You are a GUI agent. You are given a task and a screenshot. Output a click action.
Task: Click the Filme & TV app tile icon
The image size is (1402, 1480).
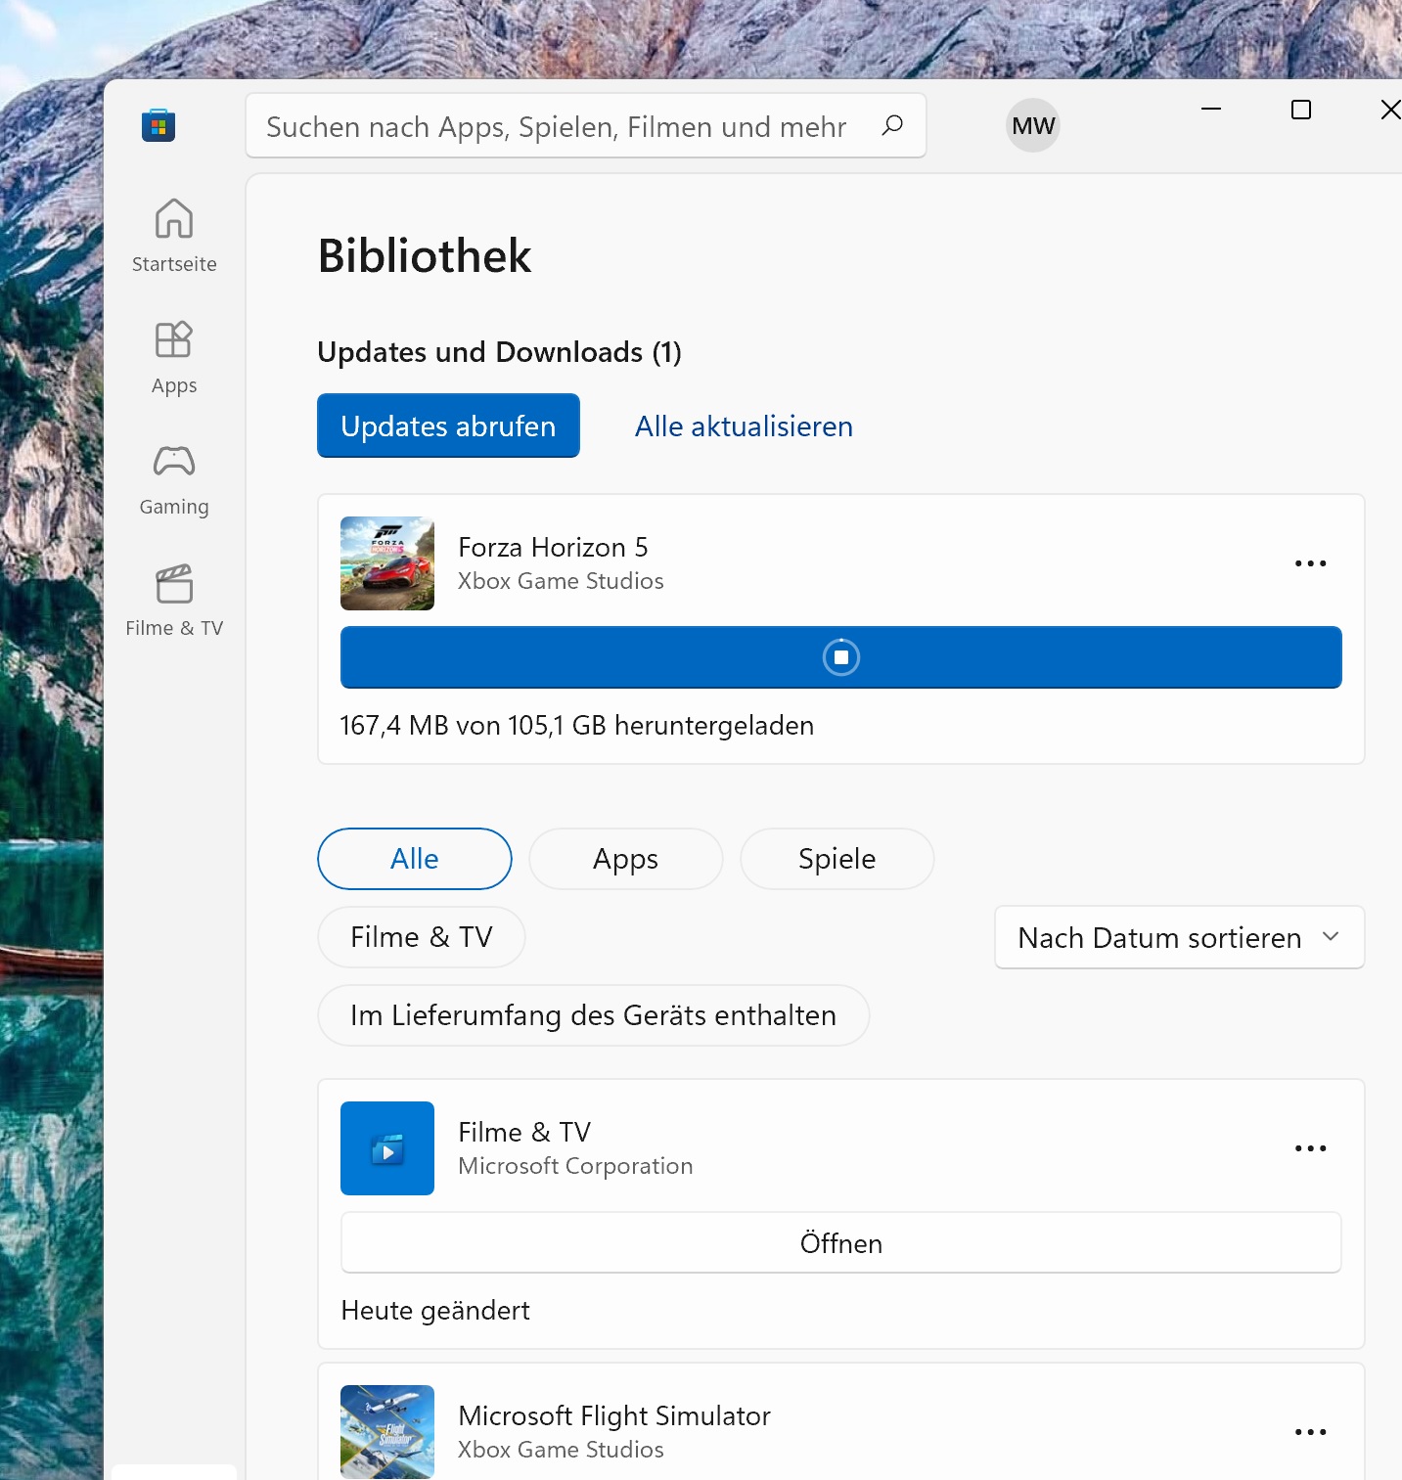tap(387, 1148)
